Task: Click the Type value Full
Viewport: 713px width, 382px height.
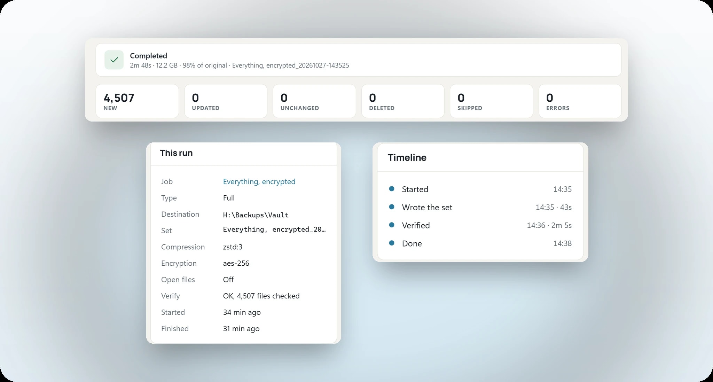Action: pos(229,198)
